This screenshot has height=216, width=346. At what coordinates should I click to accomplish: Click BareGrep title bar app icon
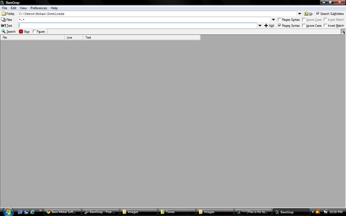[x=2, y=3]
